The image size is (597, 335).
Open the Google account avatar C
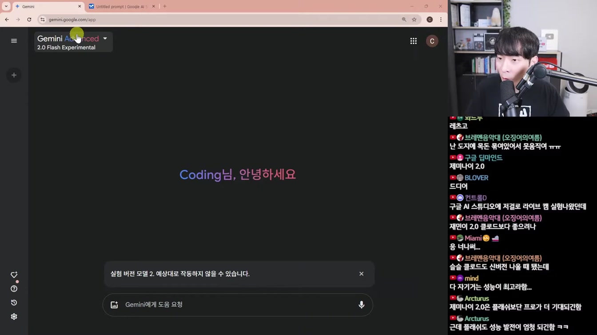[432, 41]
